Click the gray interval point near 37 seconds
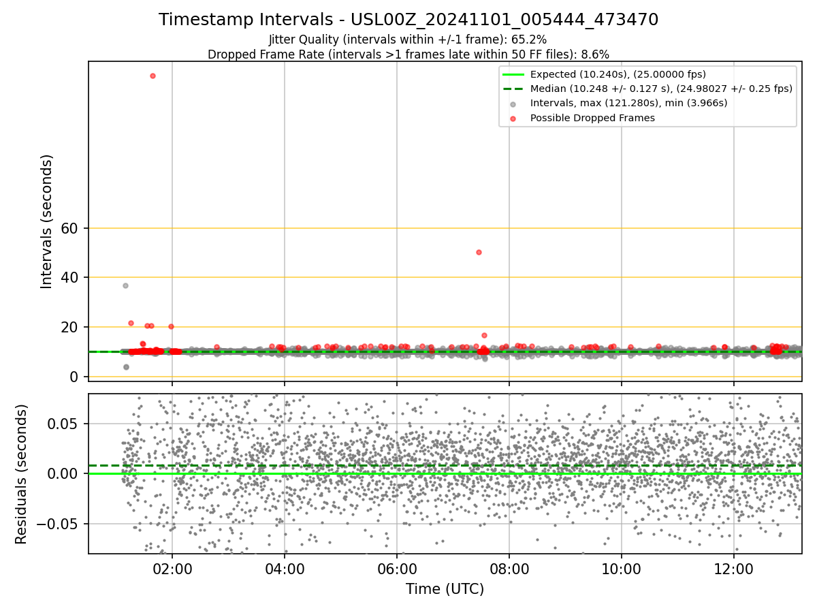This screenshot has width=817, height=613. (125, 285)
